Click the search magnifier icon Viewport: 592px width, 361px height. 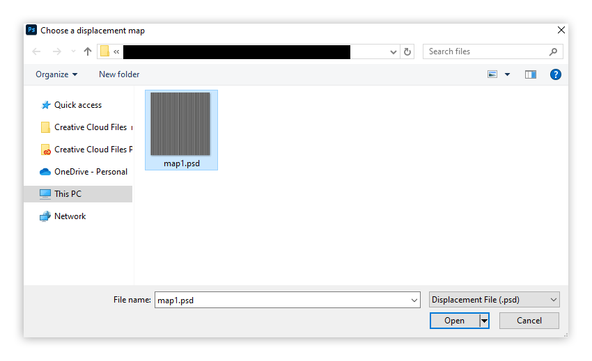pyautogui.click(x=553, y=51)
